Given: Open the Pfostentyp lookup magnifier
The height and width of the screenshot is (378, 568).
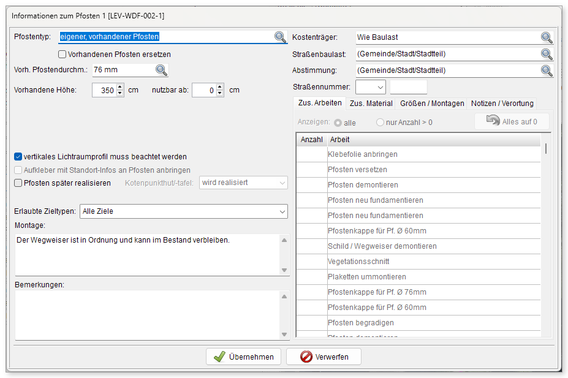Looking at the screenshot, I should [x=280, y=37].
